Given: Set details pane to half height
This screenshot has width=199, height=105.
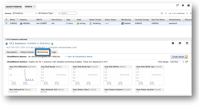Looking at the screenshot, I should pos(180,43).
